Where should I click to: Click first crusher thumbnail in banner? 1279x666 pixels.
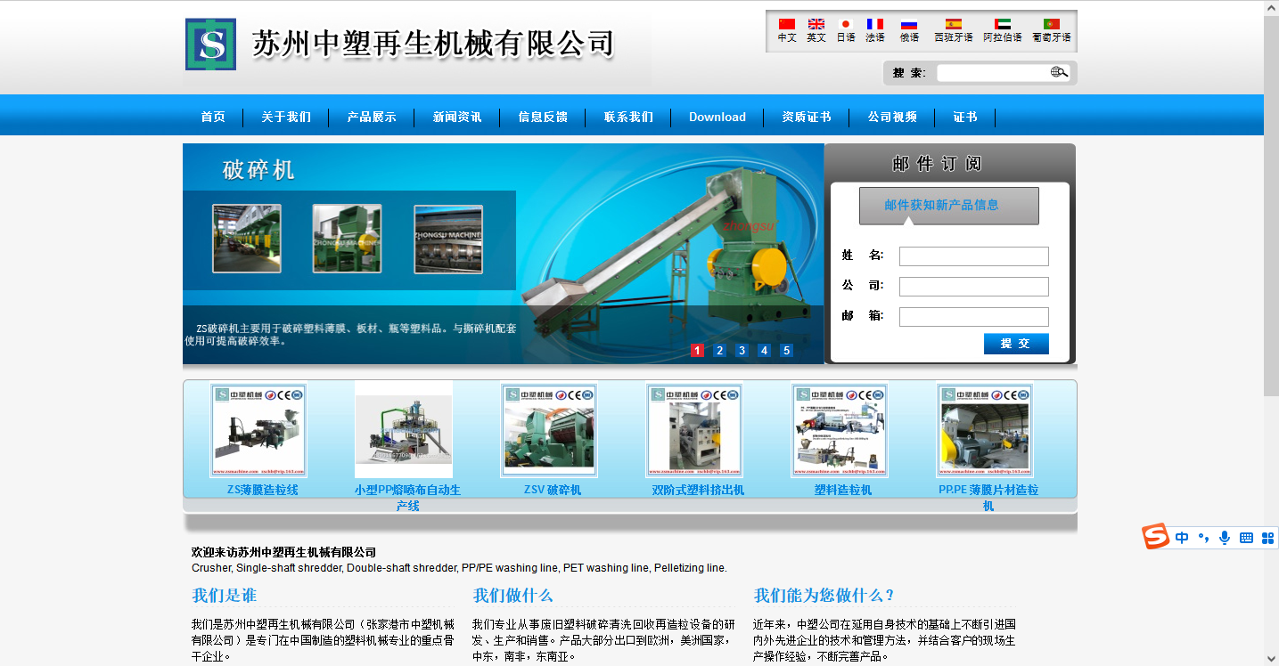pos(247,239)
